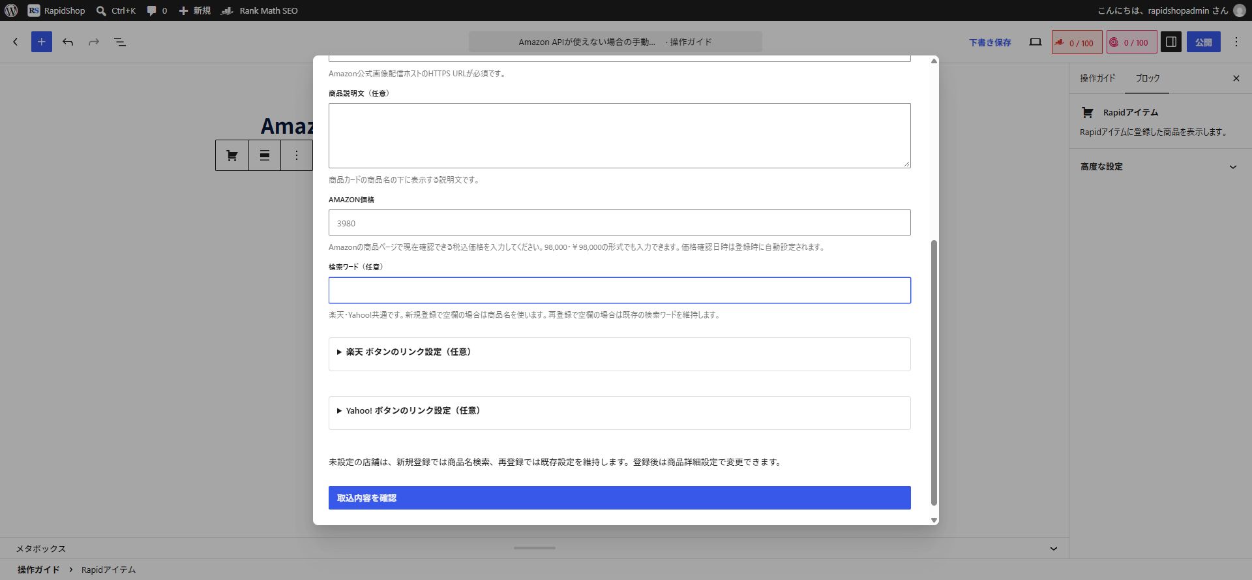1252x580 pixels.
Task: Click the modal scrollbar up arrow
Action: 934,61
